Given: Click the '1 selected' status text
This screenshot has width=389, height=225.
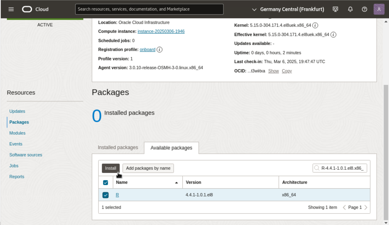Looking at the screenshot, I should 111,208.
